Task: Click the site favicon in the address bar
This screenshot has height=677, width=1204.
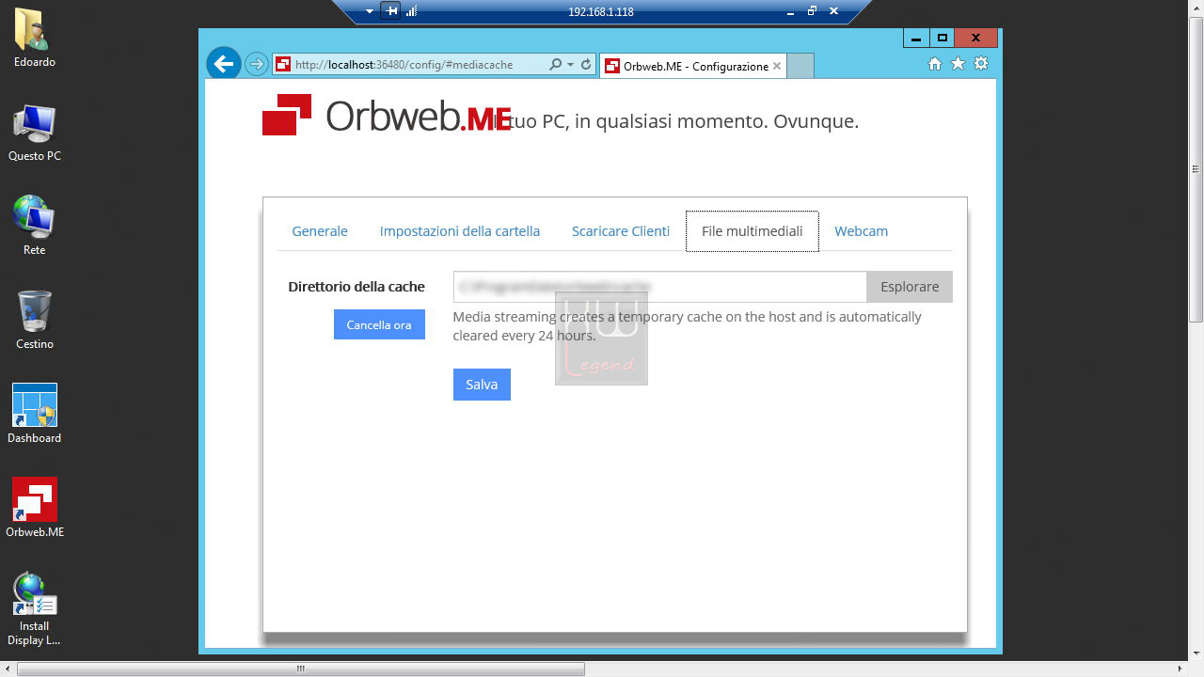Action: pyautogui.click(x=283, y=65)
